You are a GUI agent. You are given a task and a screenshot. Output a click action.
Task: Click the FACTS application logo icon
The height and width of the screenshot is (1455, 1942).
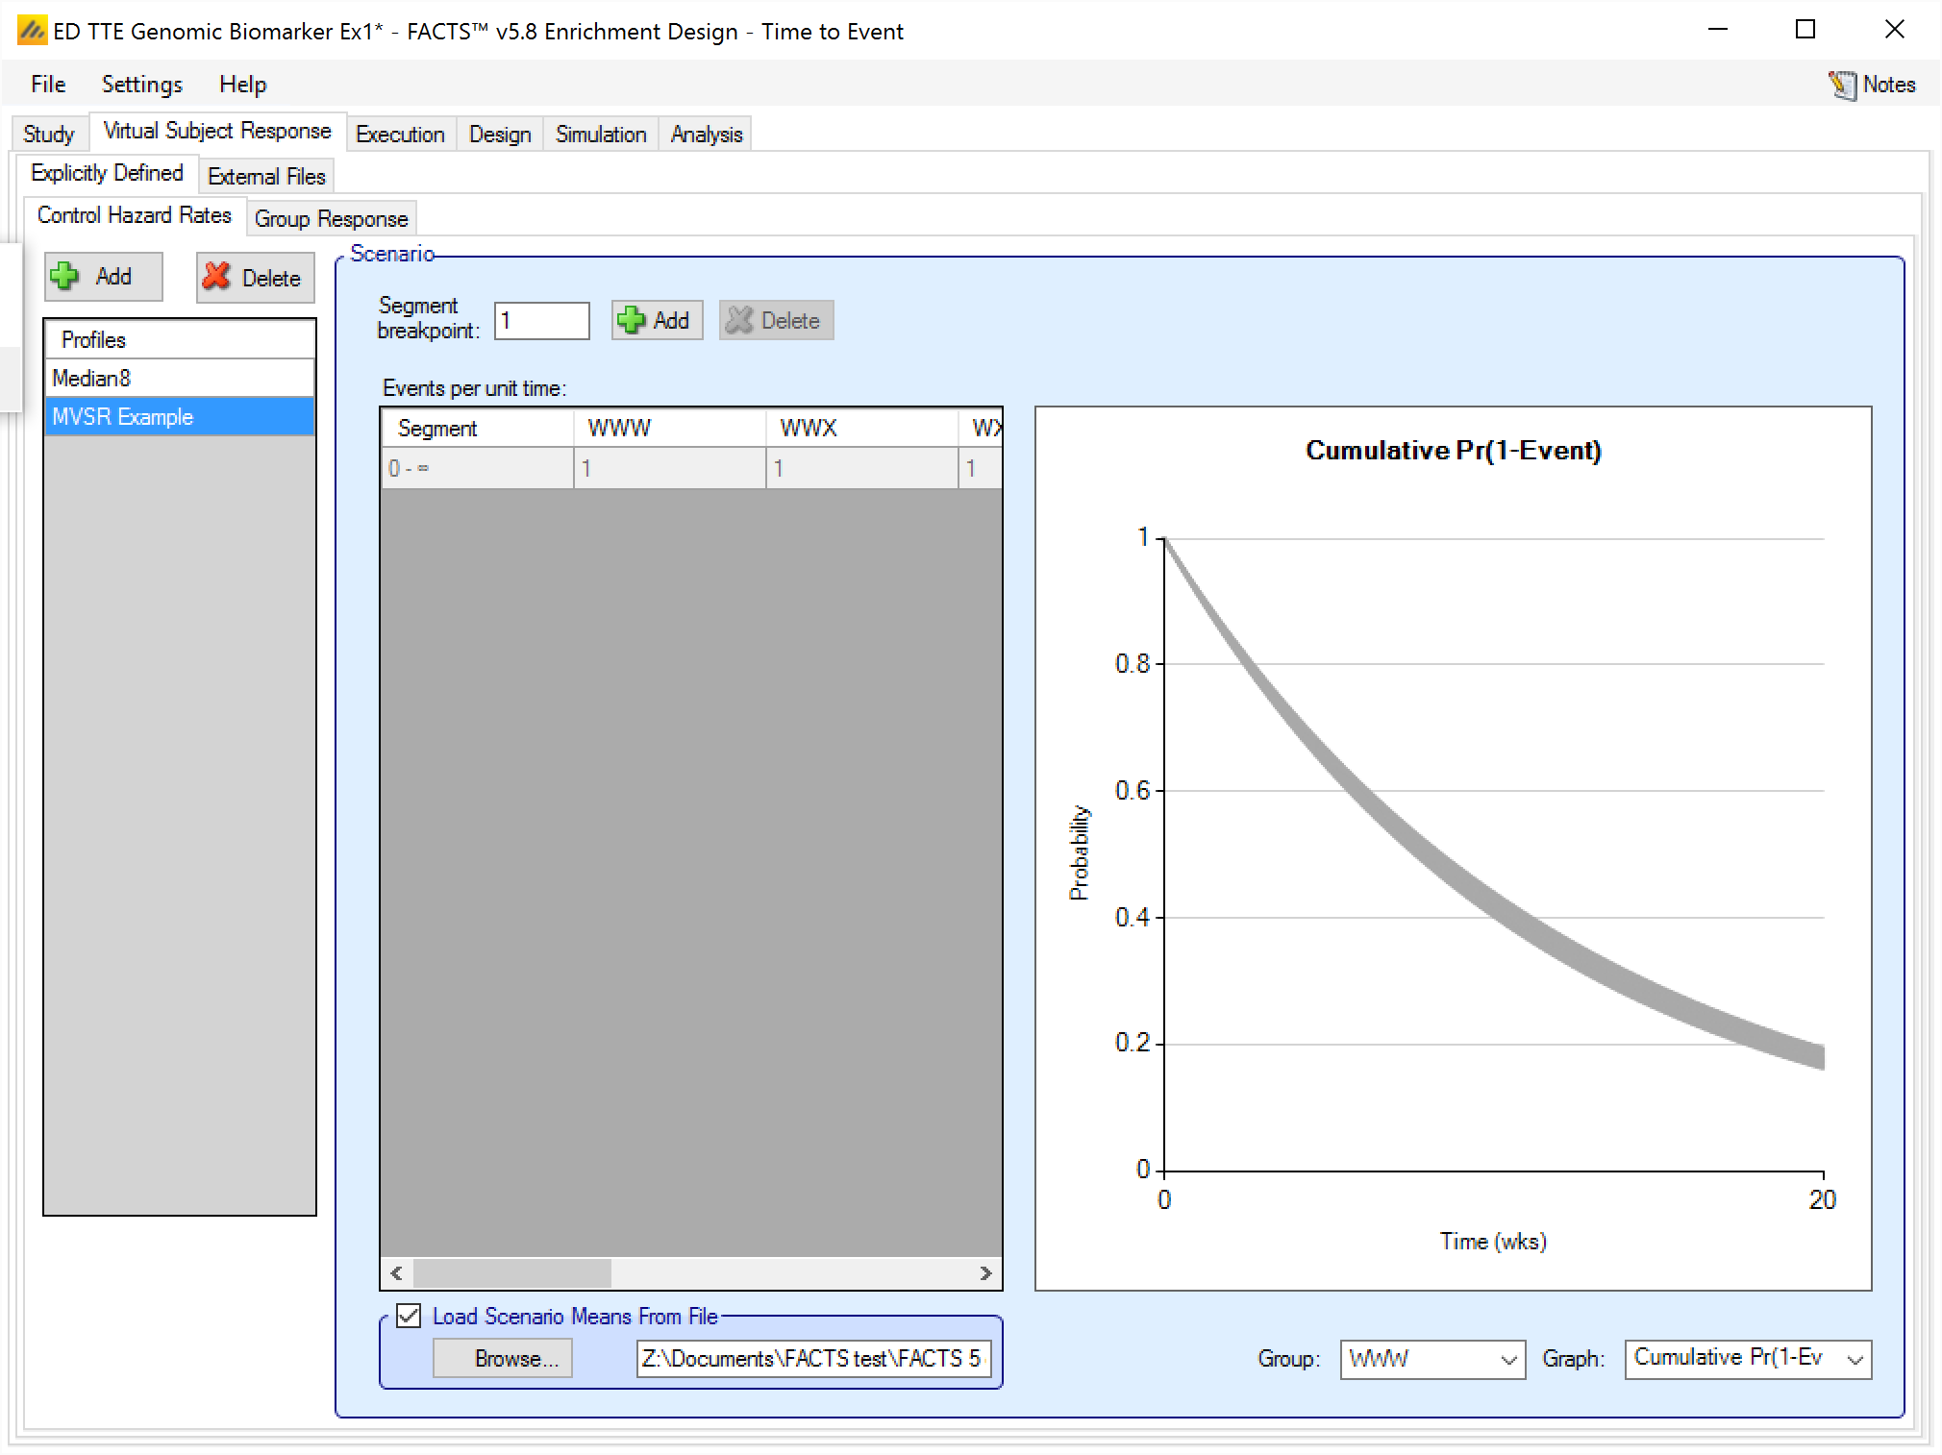32,31
